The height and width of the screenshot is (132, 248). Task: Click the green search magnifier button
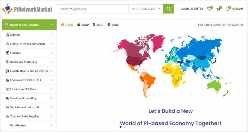tap(168, 9)
